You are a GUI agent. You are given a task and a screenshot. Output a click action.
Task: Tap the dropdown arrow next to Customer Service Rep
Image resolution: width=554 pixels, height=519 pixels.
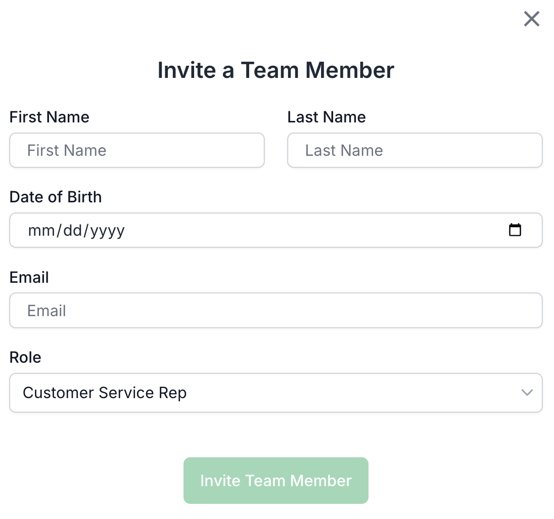[x=527, y=393]
